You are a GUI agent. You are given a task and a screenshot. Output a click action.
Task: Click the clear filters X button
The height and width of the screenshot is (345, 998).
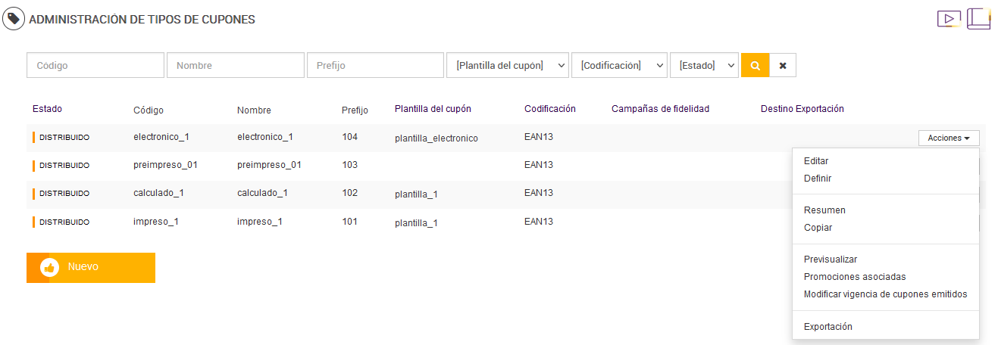coord(783,65)
